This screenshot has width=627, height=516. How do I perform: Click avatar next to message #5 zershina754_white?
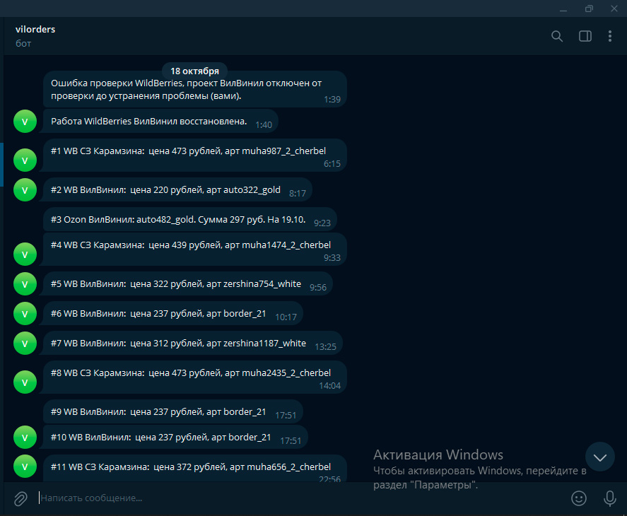click(x=25, y=283)
